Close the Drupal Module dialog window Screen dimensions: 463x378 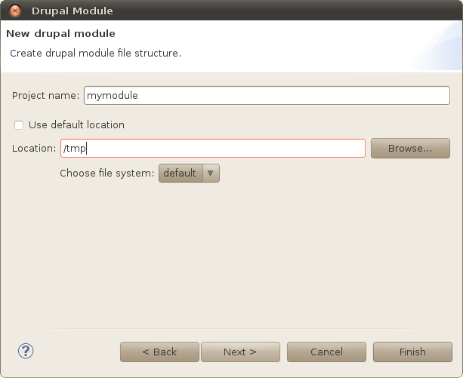pyautogui.click(x=15, y=11)
